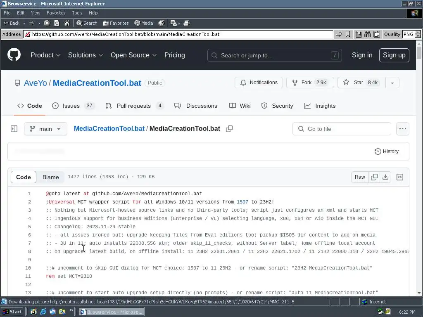Screen dimensions: 423x317
Task: Expand the Product navigation dropdown
Action: pos(45,55)
